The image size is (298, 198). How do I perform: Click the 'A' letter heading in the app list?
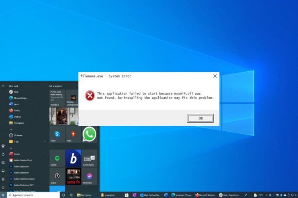click(x=11, y=148)
